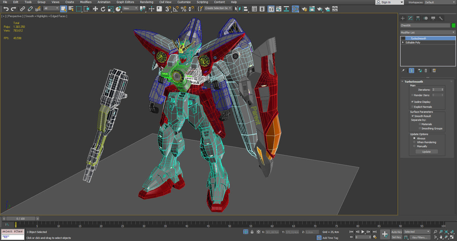Activate the Select and Move tool
The image size is (457, 241).
click(95, 9)
